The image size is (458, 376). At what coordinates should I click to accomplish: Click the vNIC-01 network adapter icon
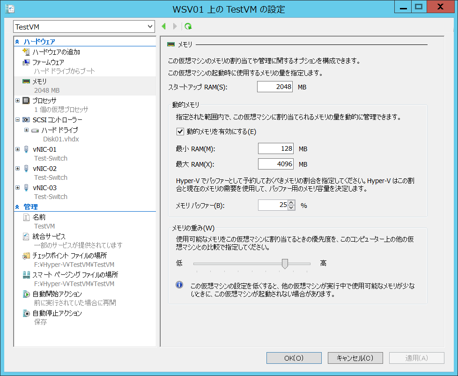(x=26, y=149)
